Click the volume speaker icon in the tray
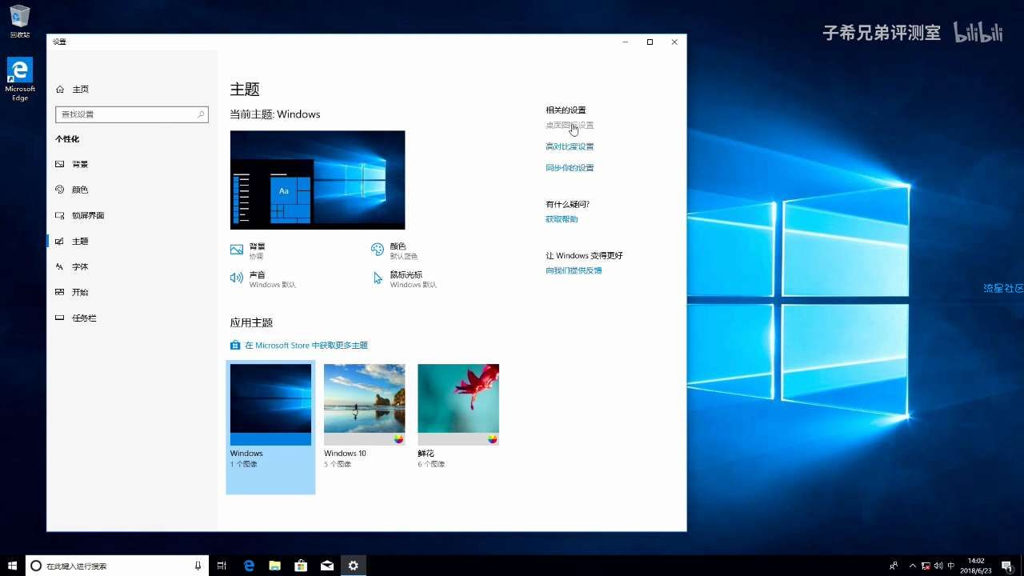The width and height of the screenshot is (1024, 576). [x=938, y=566]
